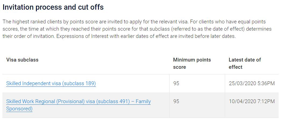Click the word 'effect' in the date column header

point(236,67)
